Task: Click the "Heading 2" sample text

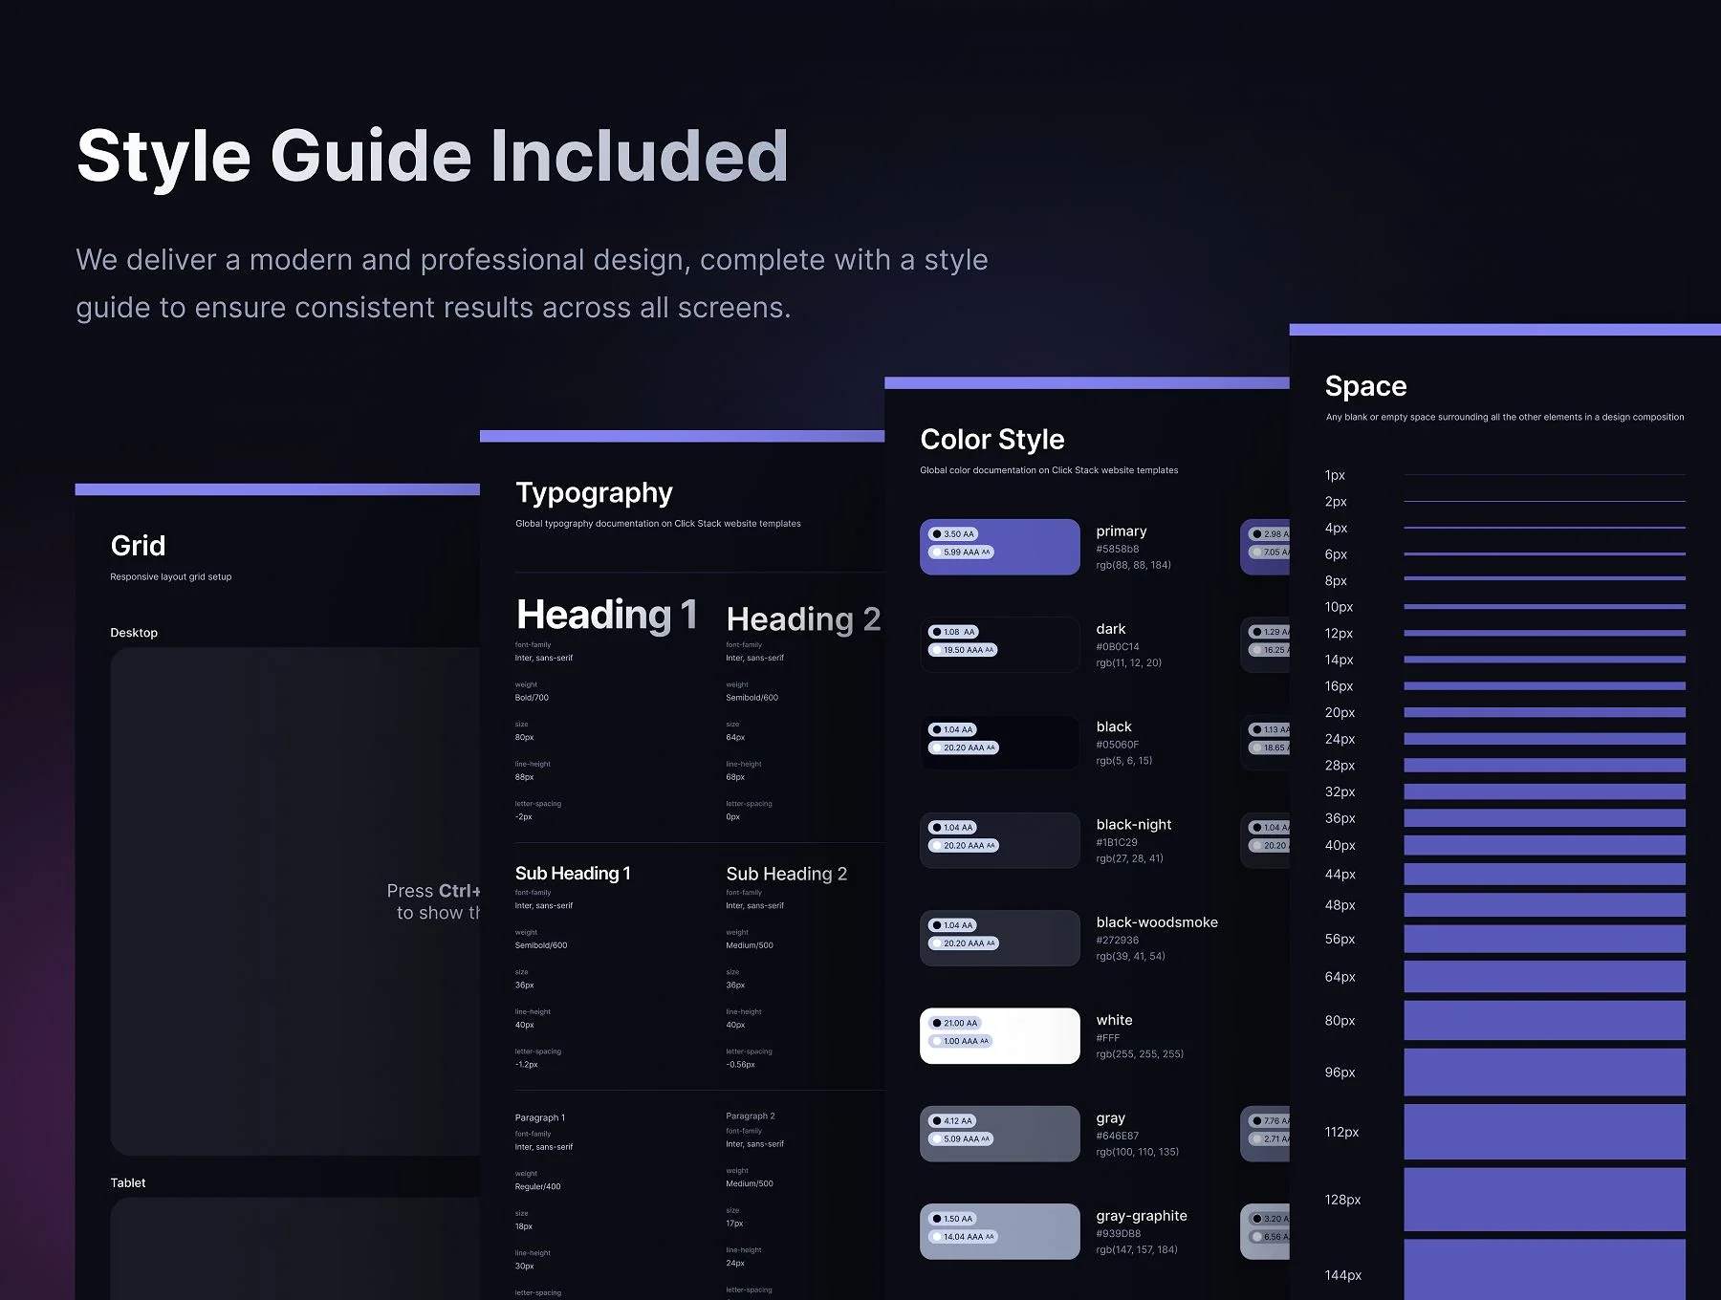Action: (x=803, y=619)
